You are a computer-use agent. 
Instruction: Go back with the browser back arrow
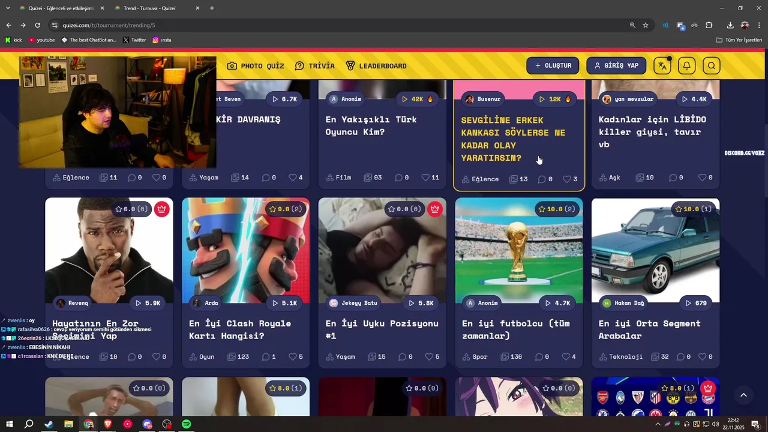[8, 25]
